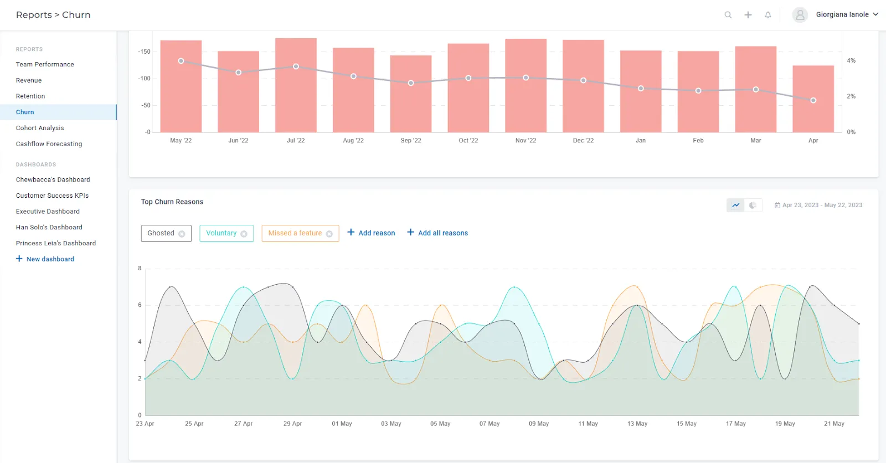Screen dimensions: 886x463
Task: Select the Voluntary tag label
Action: [221, 234]
